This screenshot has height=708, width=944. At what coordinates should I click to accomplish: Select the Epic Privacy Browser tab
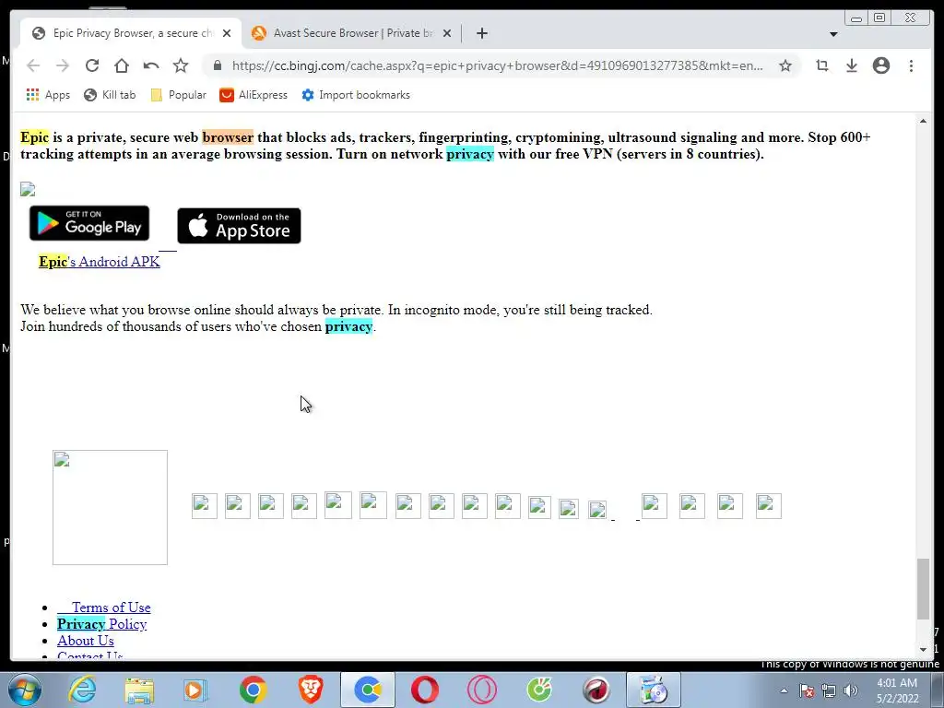pos(131,33)
